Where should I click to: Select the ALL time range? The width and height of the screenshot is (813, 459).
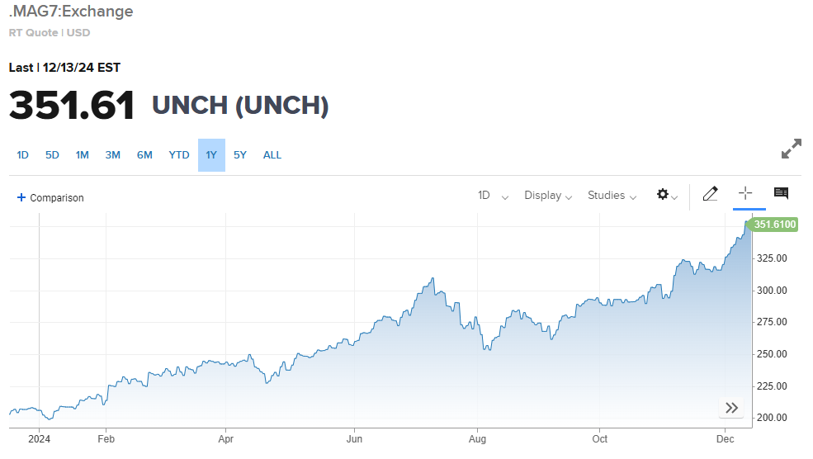[x=272, y=155]
